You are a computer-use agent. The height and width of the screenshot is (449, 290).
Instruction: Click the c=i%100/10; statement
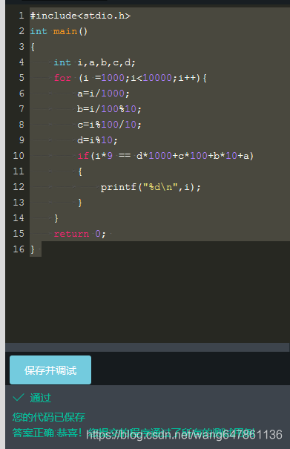[109, 125]
